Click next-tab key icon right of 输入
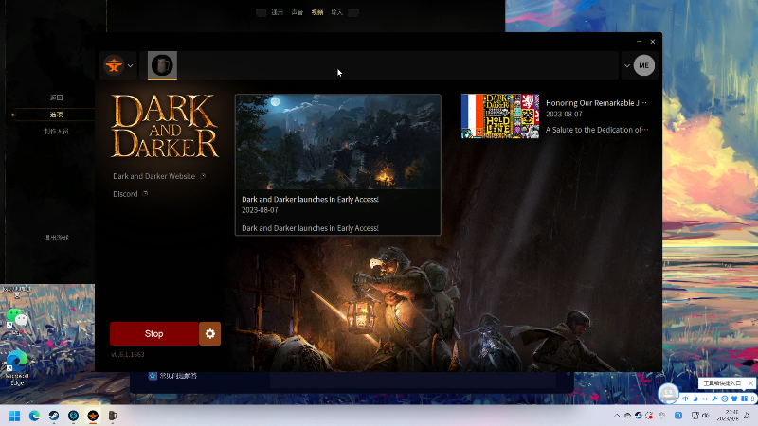 (x=353, y=12)
